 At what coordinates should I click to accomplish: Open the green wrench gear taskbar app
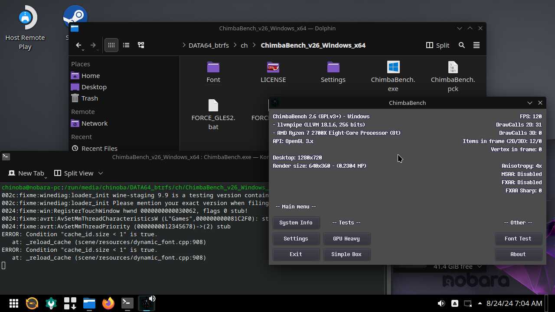coord(51,303)
